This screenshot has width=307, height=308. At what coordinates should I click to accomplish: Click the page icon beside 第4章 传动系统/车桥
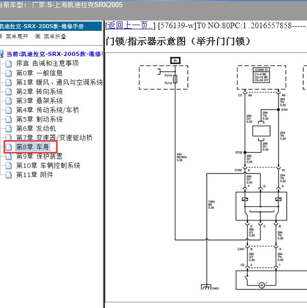click(x=8, y=110)
